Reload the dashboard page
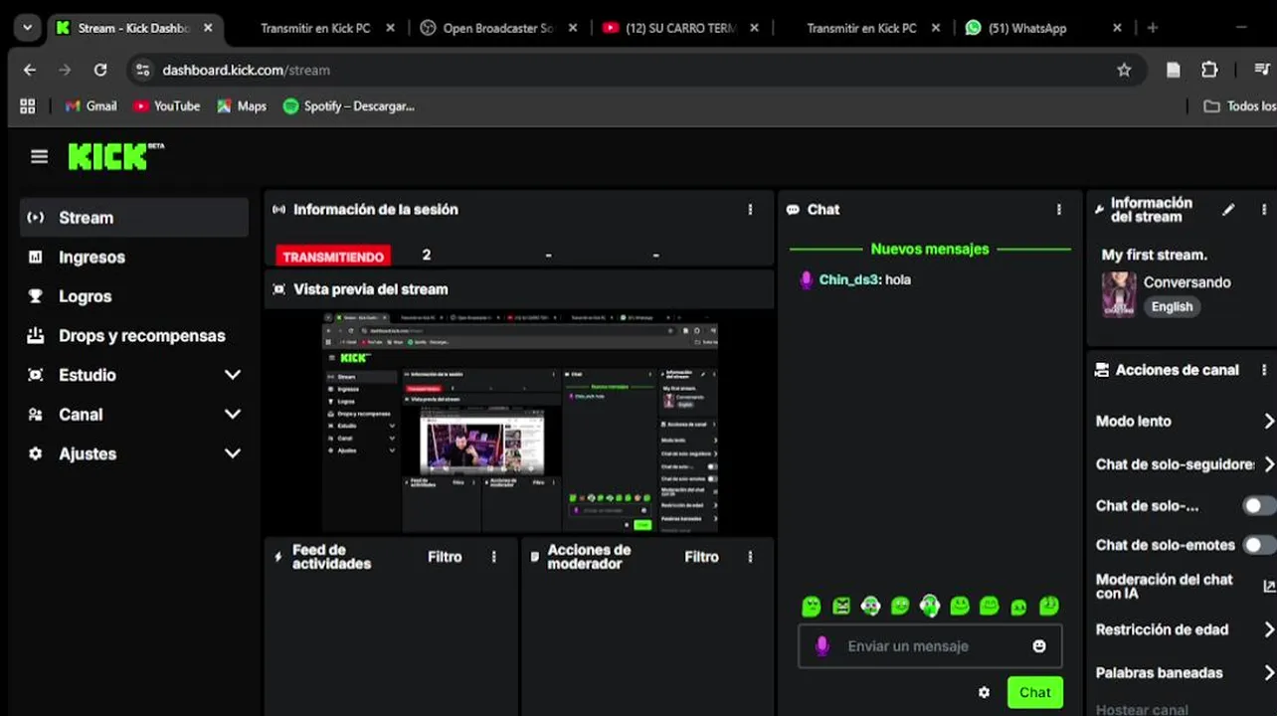This screenshot has height=716, width=1277. (x=100, y=70)
